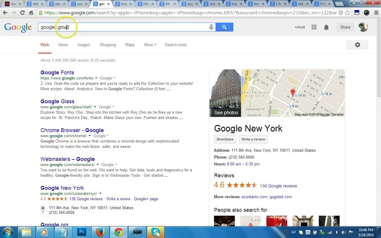Image resolution: width=381 pixels, height=238 pixels.
Task: Open the account profile picture
Action: tap(363, 27)
